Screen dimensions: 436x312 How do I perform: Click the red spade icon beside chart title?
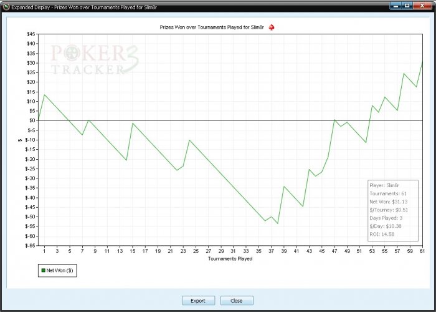tap(272, 27)
